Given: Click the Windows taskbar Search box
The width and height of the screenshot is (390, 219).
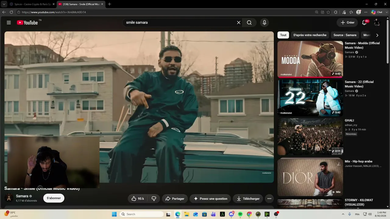Looking at the screenshot, I should 142,214.
